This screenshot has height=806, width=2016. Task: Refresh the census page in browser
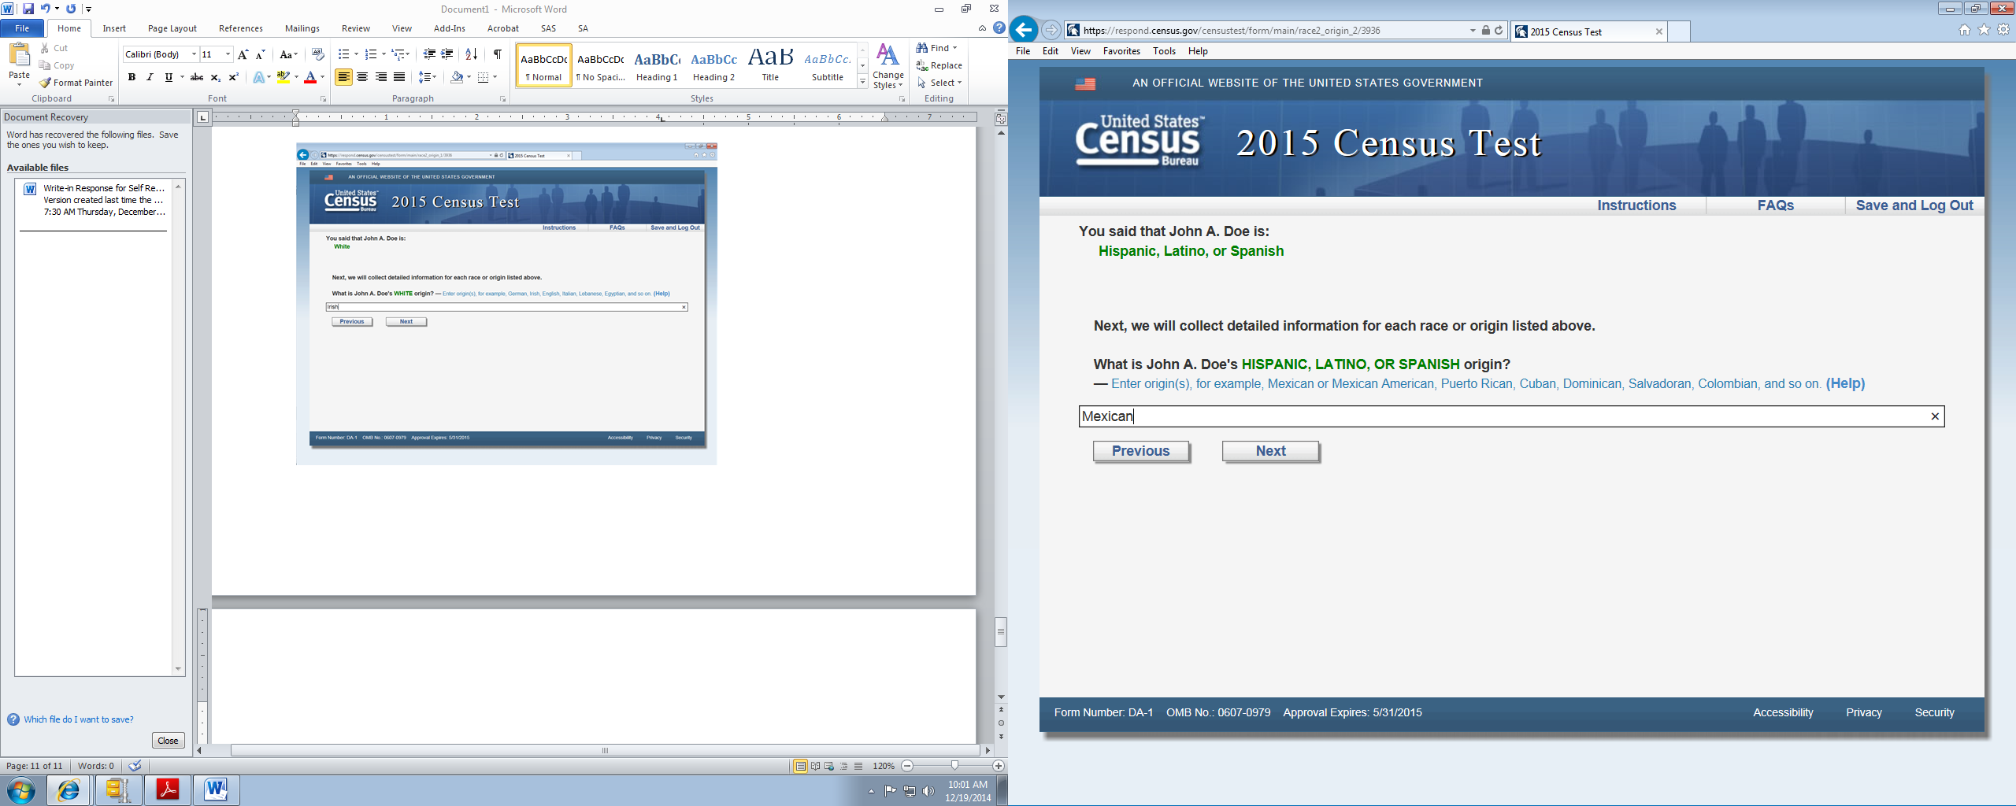(1499, 31)
